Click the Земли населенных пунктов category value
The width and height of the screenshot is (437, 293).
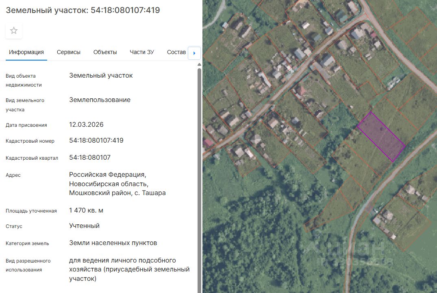point(113,243)
